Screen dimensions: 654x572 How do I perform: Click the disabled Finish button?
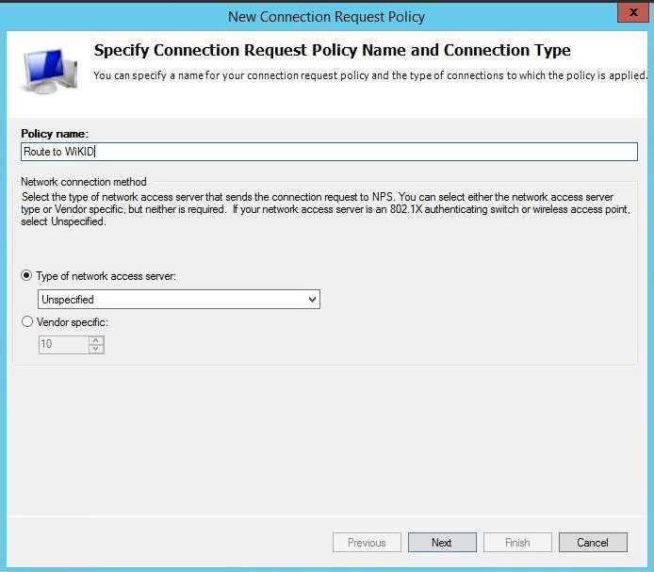point(517,543)
